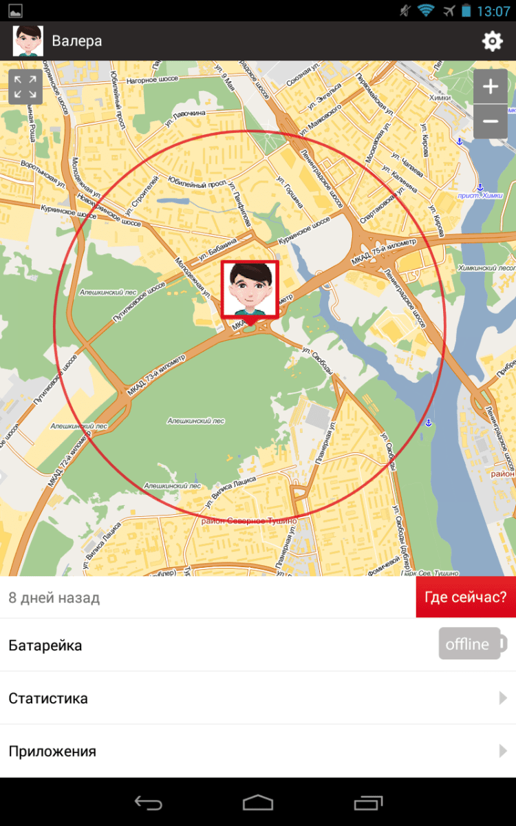The height and width of the screenshot is (826, 516).
Task: Tap the Android back navigation icon
Action: [x=148, y=803]
